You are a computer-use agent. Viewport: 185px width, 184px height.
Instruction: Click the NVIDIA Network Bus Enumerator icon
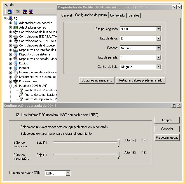click(16, 77)
